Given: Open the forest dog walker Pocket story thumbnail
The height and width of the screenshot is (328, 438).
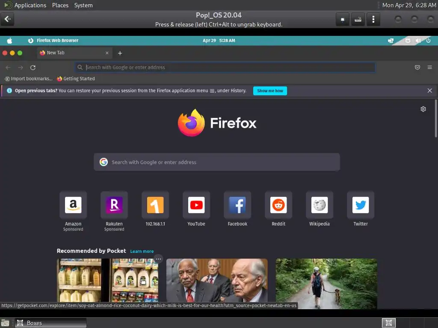Looking at the screenshot, I should click(326, 284).
